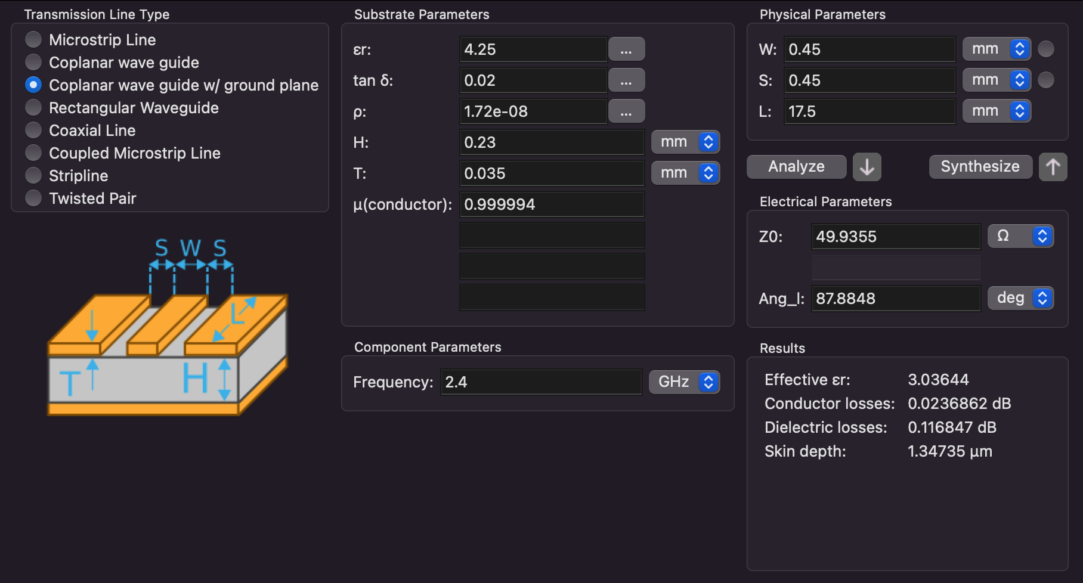Toggle the S parameter fix radio button
1083x583 pixels.
pyautogui.click(x=1046, y=80)
